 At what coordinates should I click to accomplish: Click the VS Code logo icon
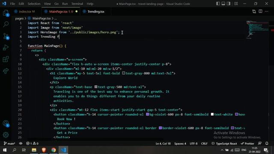coord(4,3)
